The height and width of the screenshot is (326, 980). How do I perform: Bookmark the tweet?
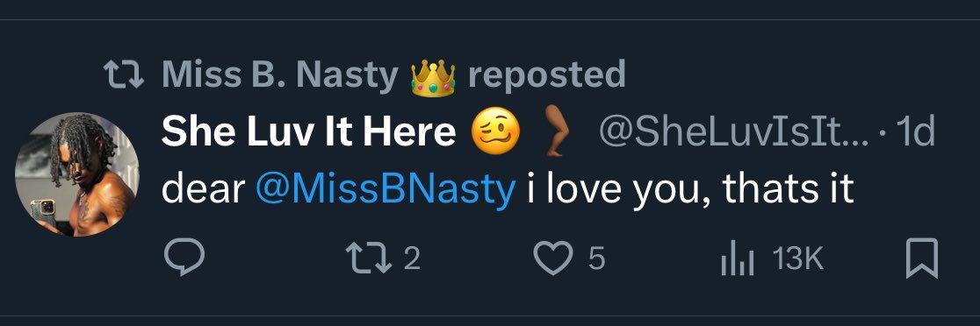922,258
